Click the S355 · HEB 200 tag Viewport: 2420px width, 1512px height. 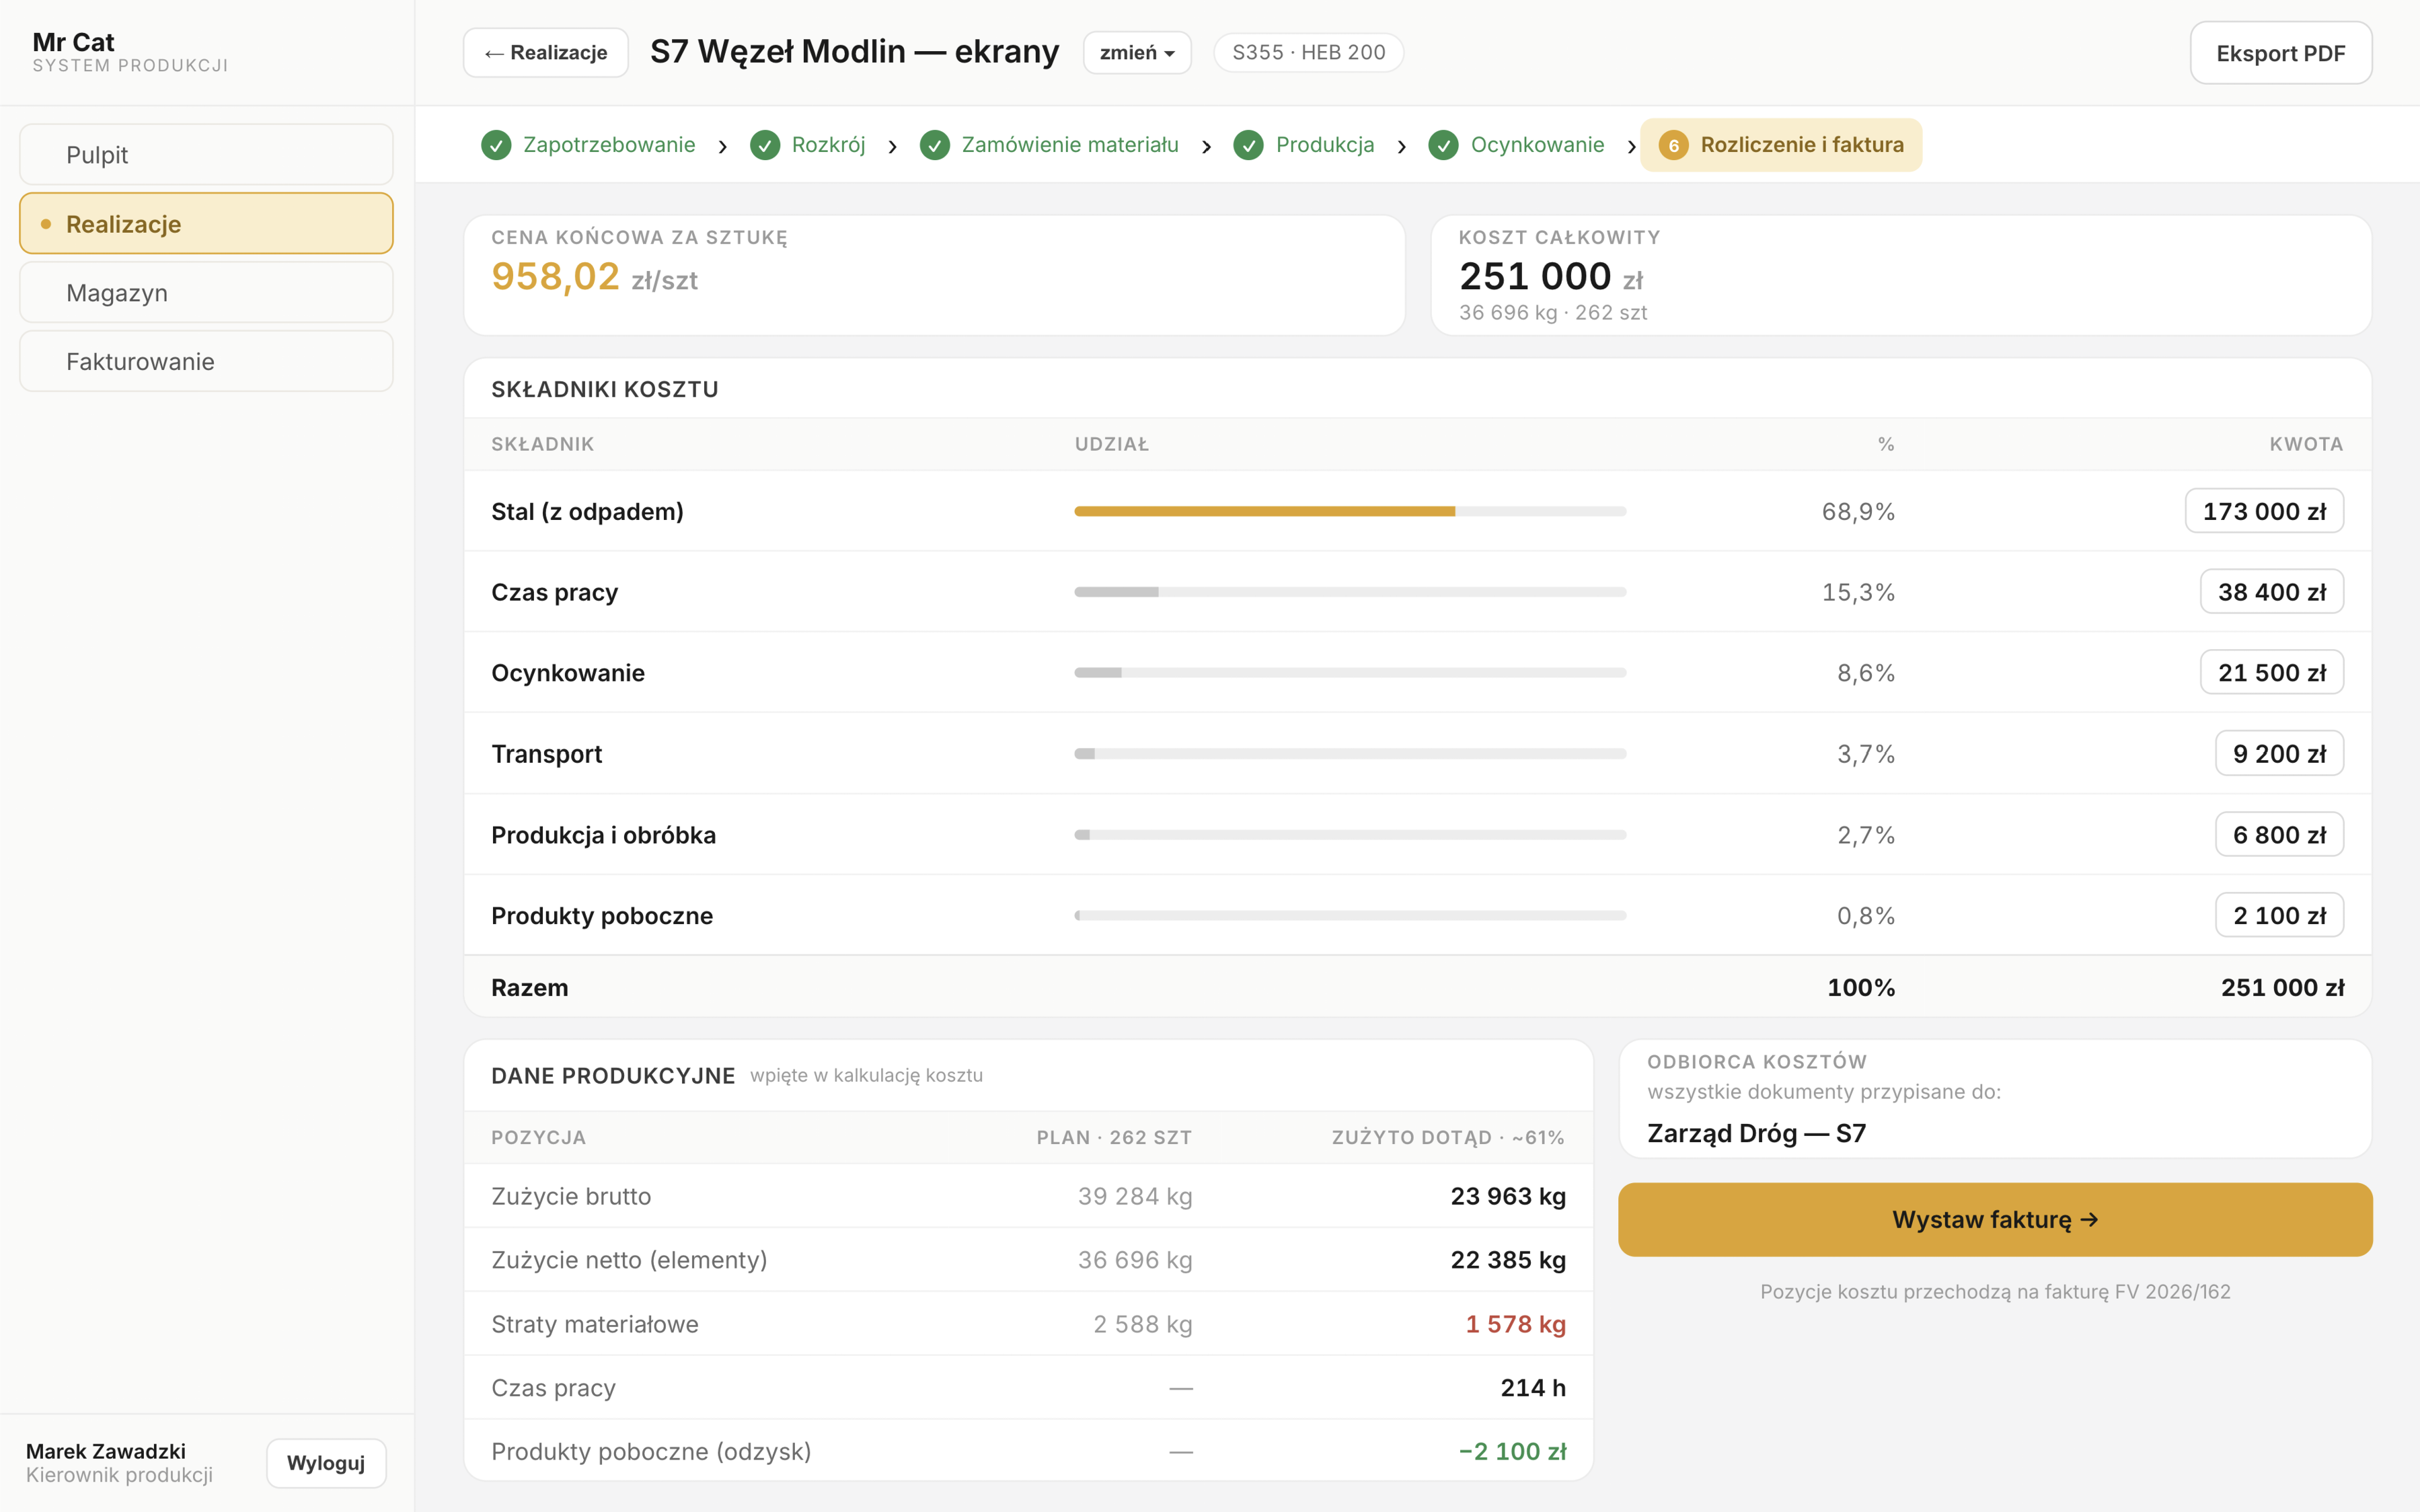click(1308, 52)
